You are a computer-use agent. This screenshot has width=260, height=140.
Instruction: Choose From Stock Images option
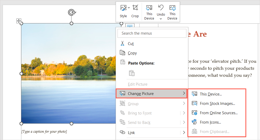point(217,104)
